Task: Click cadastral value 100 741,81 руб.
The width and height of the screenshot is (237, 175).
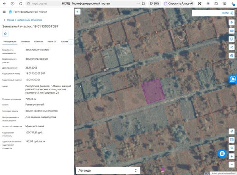Action: click(x=34, y=133)
